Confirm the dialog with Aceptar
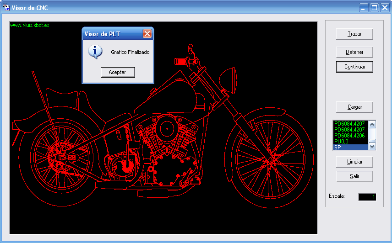The image size is (392, 243). (118, 72)
